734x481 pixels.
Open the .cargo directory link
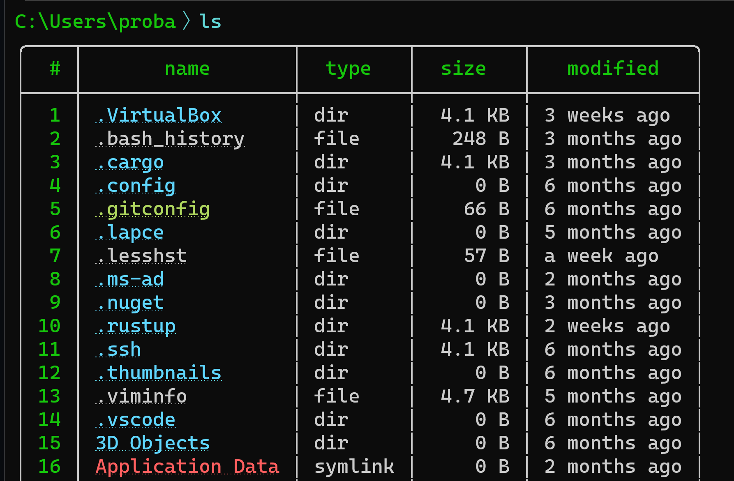point(129,162)
